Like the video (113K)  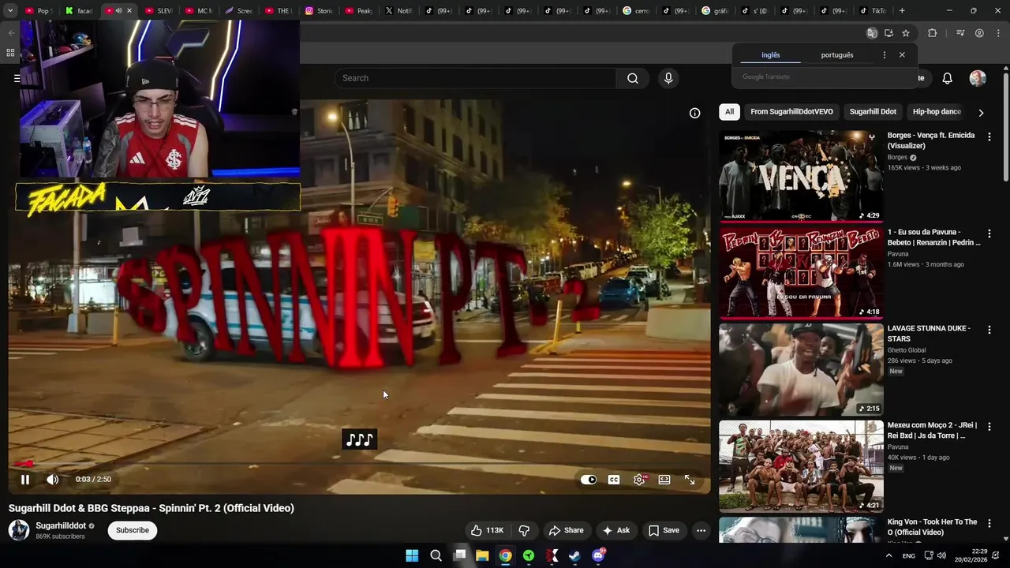click(486, 530)
